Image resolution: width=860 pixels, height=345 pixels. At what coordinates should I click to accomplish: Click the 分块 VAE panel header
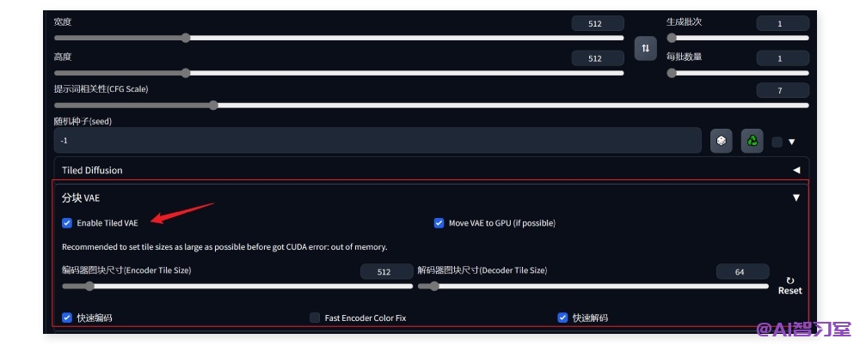(431, 197)
